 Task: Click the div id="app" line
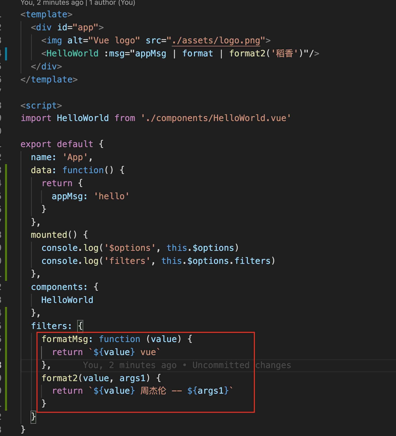(67, 27)
